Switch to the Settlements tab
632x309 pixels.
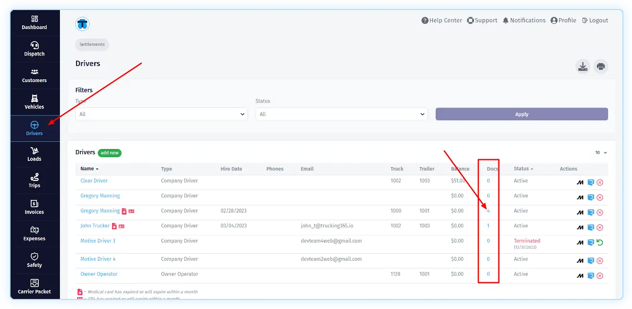click(x=92, y=44)
